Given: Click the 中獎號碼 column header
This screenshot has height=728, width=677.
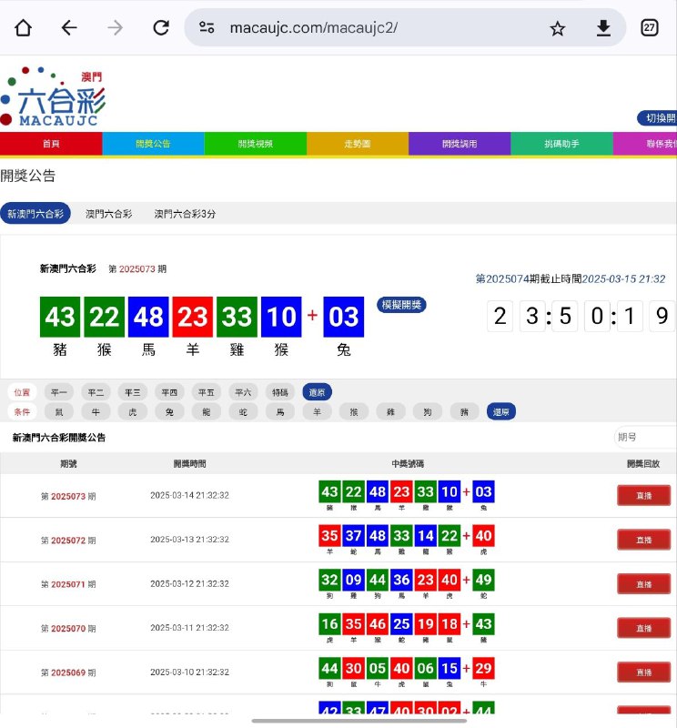Looking at the screenshot, I should pyautogui.click(x=408, y=463).
